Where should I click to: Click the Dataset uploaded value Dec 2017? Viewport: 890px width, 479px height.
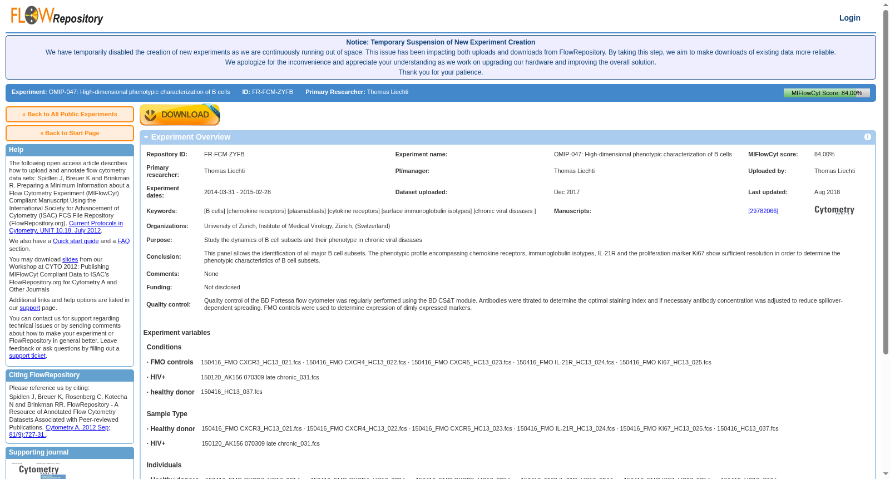(567, 192)
